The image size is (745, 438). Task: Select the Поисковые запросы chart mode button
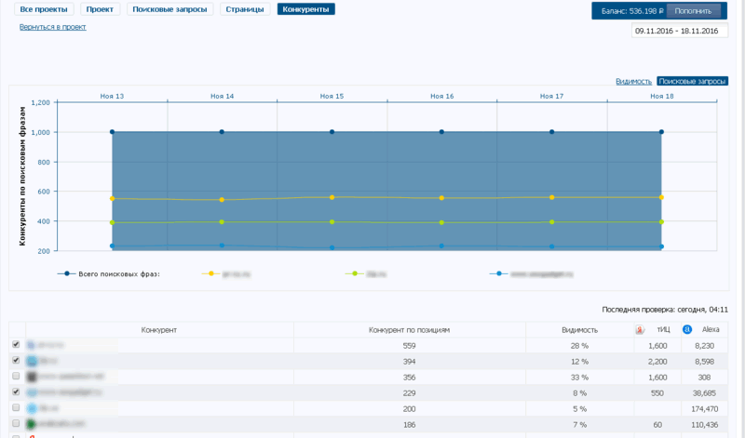692,81
